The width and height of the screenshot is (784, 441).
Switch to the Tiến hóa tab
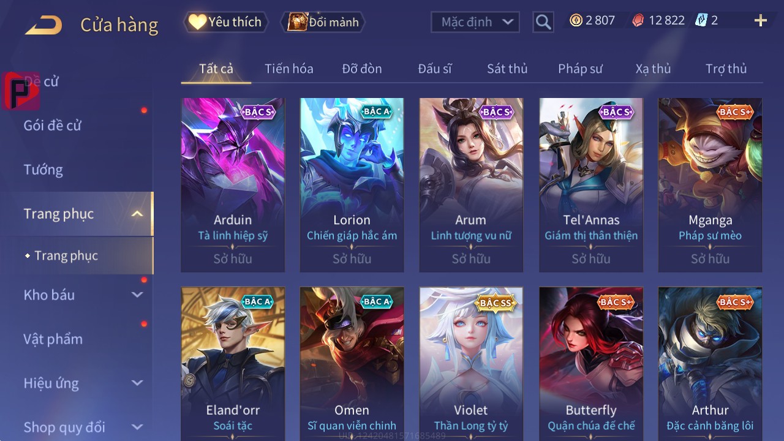coord(289,69)
